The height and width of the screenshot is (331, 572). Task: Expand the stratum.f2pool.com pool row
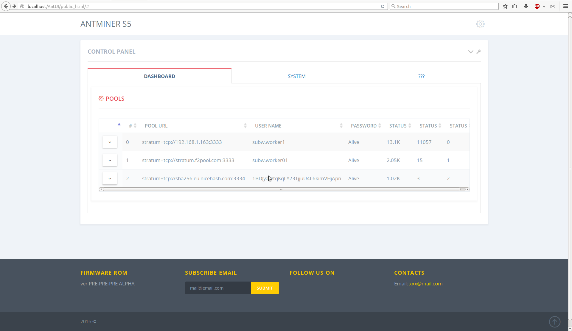110,160
